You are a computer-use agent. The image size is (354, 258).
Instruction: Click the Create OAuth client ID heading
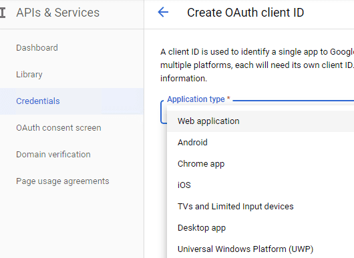[x=245, y=13]
